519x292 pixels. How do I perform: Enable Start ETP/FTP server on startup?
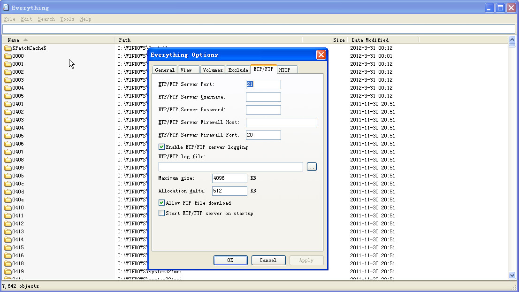click(x=161, y=213)
